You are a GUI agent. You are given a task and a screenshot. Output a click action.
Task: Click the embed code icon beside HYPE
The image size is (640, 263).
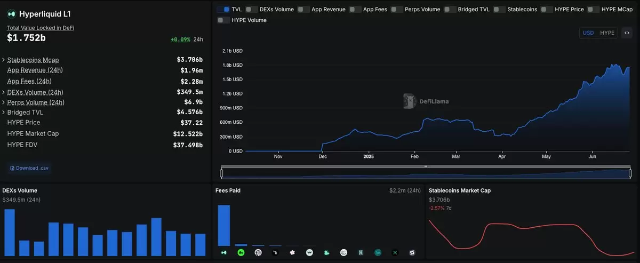pos(627,33)
